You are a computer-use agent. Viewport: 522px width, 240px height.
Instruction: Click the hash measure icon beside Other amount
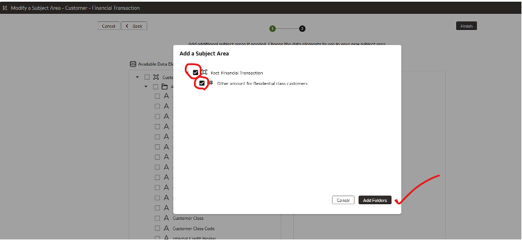(211, 83)
